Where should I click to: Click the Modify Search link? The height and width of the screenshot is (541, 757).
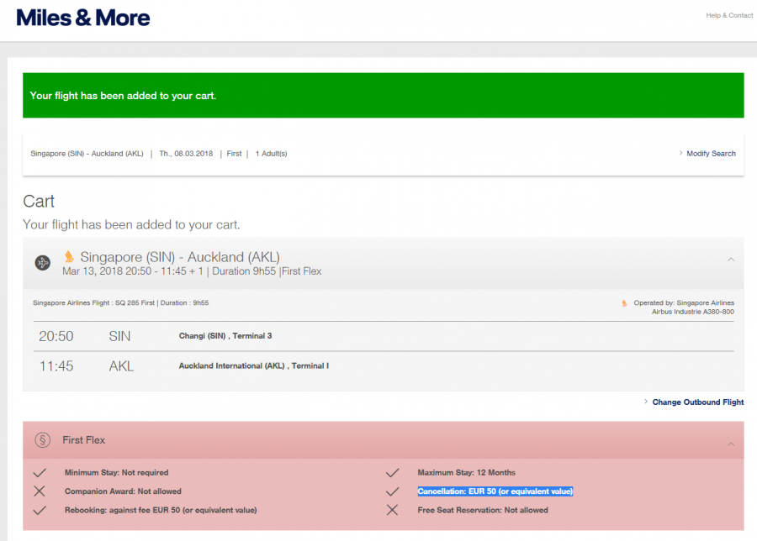711,154
